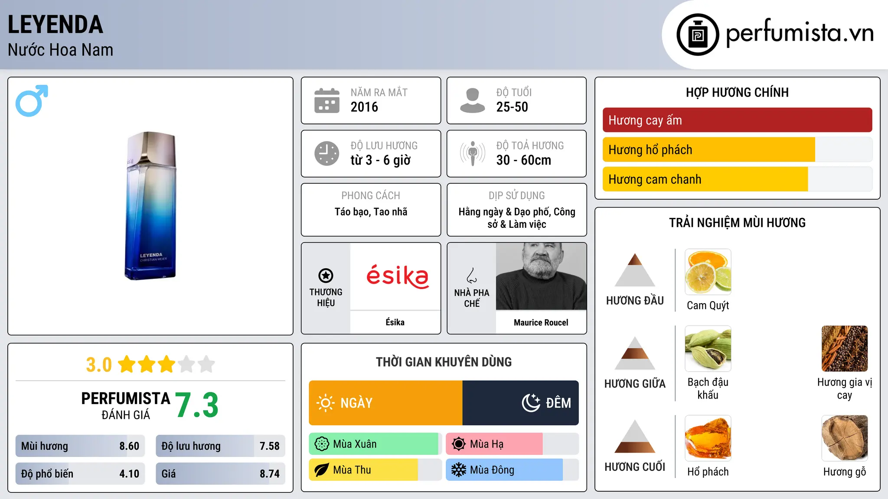Screen dimensions: 888x499
Task: Click the Leyenda perfume bottle image
Action: 151,206
